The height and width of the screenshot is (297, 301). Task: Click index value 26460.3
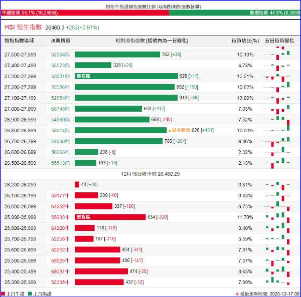coord(55,28)
